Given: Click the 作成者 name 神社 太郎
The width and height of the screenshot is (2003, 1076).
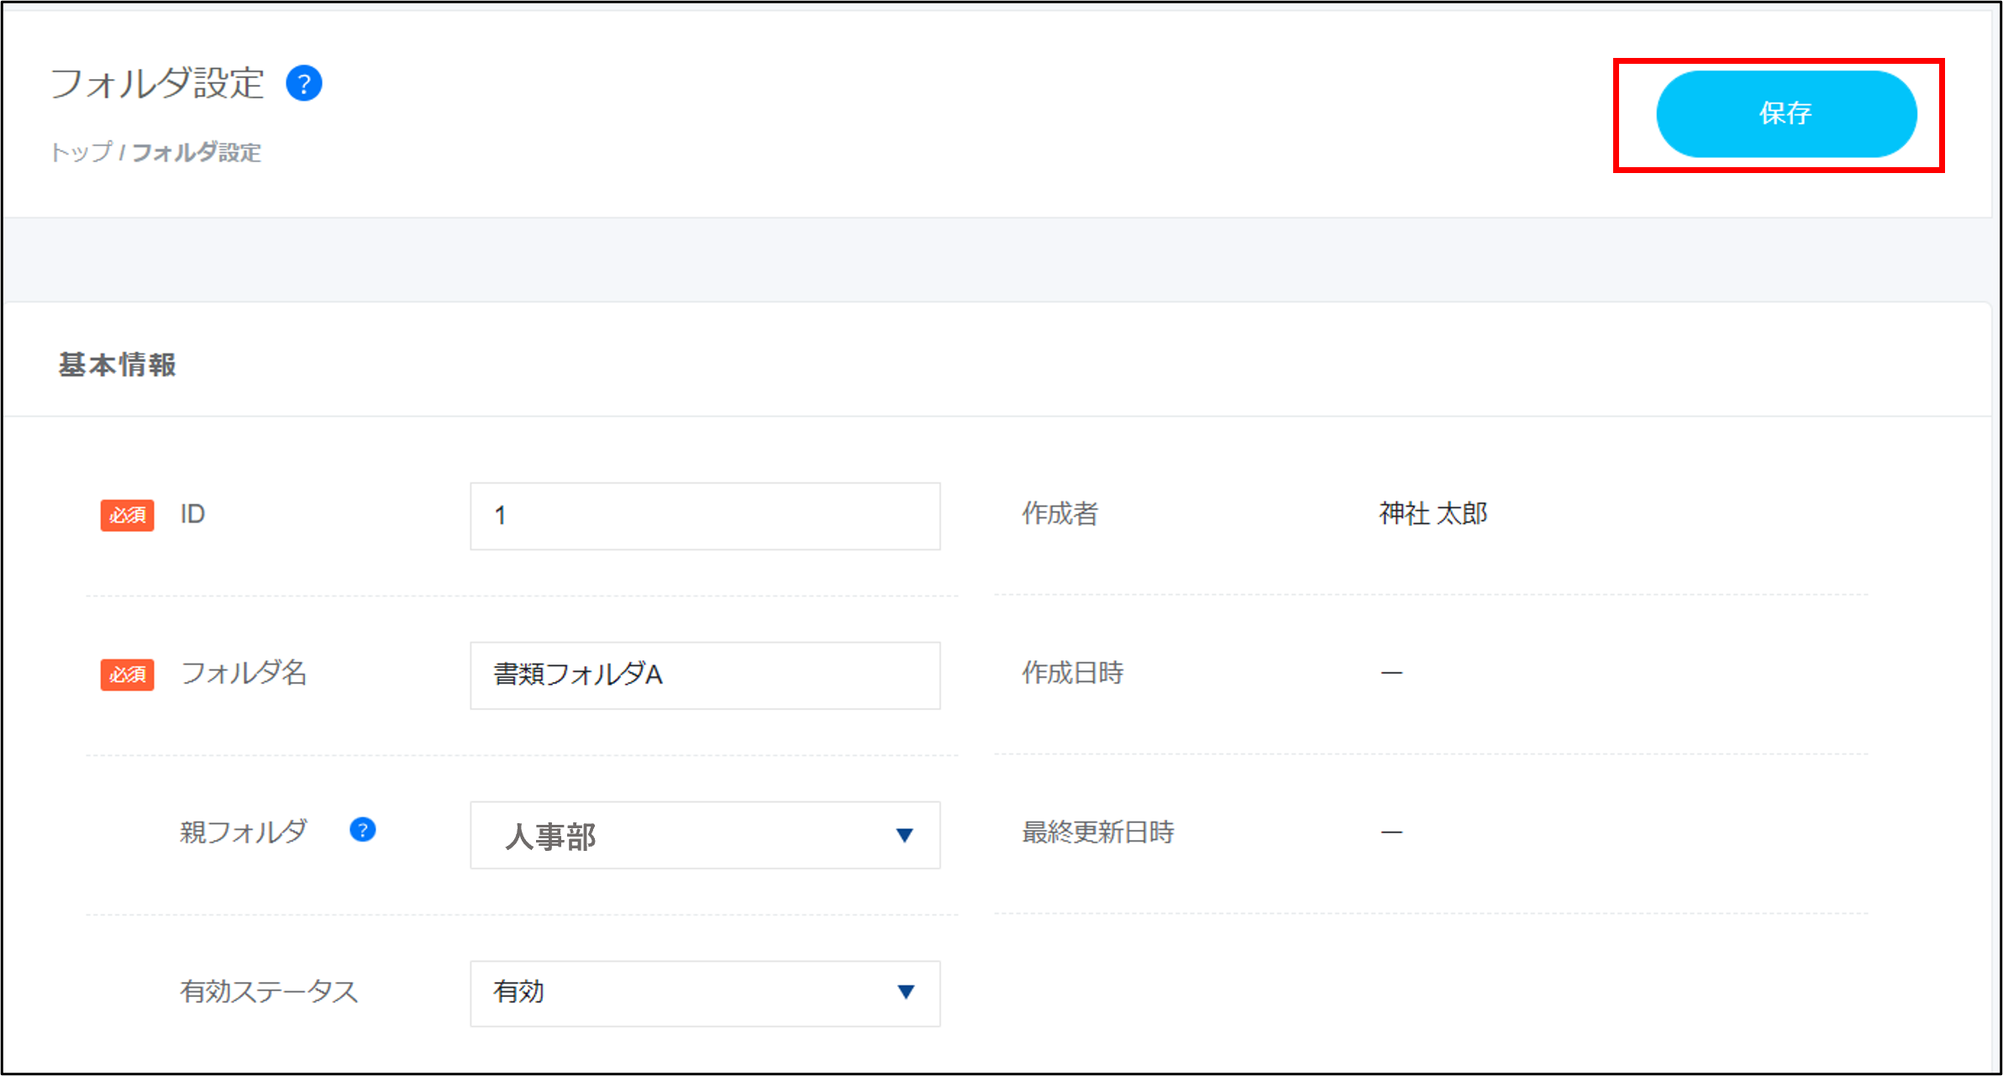Looking at the screenshot, I should pyautogui.click(x=1433, y=513).
